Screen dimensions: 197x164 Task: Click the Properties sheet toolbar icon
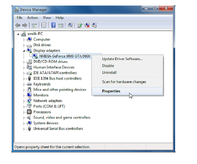[44, 25]
